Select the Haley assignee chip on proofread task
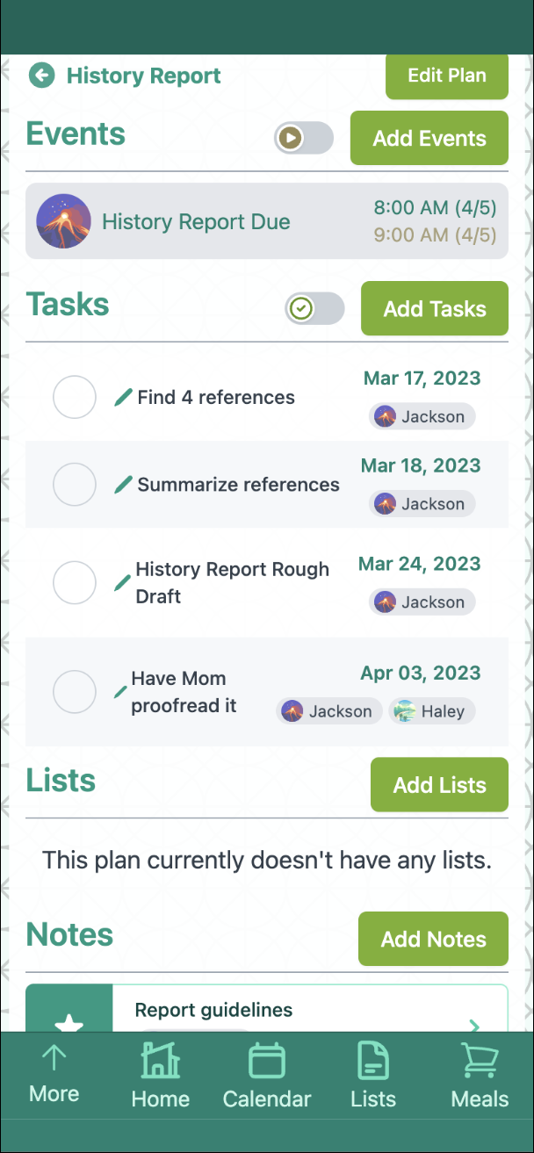Image resolution: width=534 pixels, height=1153 pixels. (431, 711)
